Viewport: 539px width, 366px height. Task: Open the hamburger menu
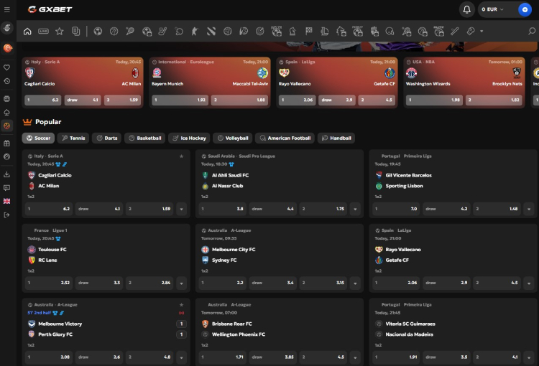(7, 9)
